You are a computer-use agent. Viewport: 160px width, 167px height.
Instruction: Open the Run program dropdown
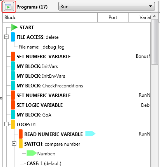107,7
